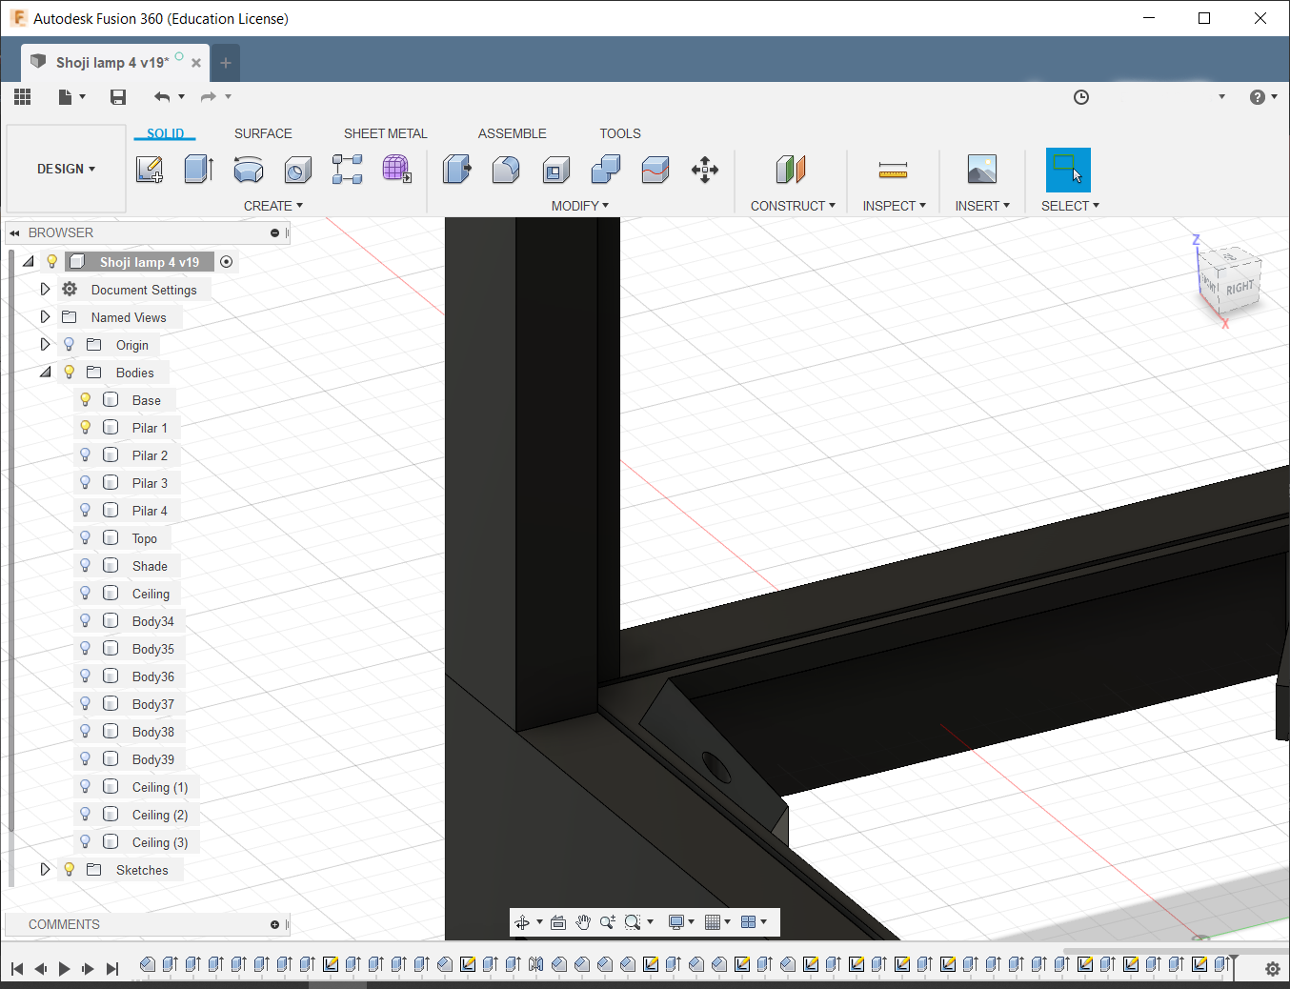Viewport: 1290px width, 989px height.
Task: Open the CONSTRUCT dropdown menu
Action: click(793, 206)
